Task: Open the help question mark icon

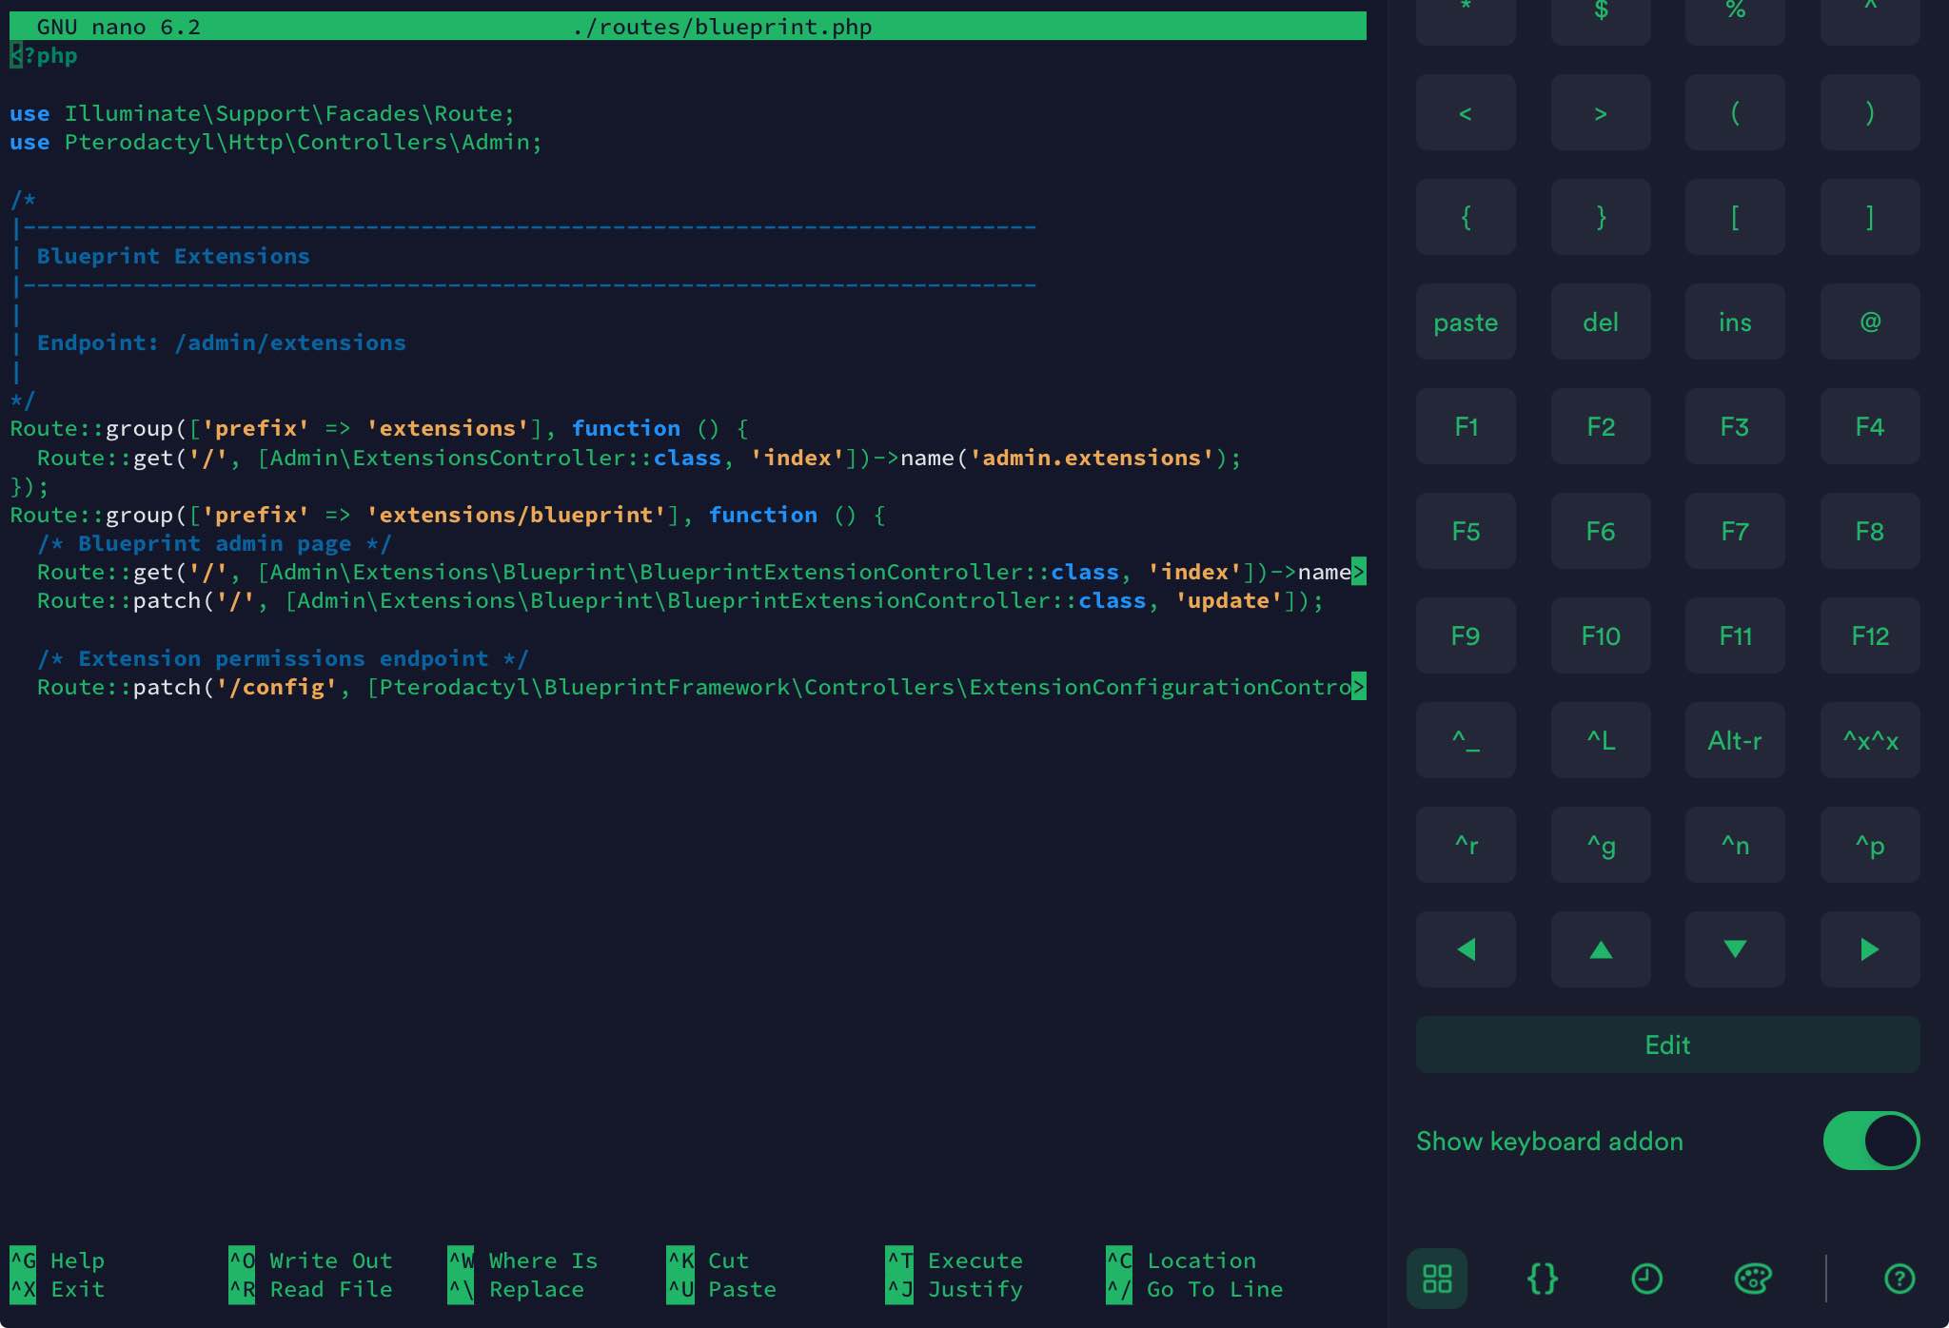Action: point(1900,1279)
